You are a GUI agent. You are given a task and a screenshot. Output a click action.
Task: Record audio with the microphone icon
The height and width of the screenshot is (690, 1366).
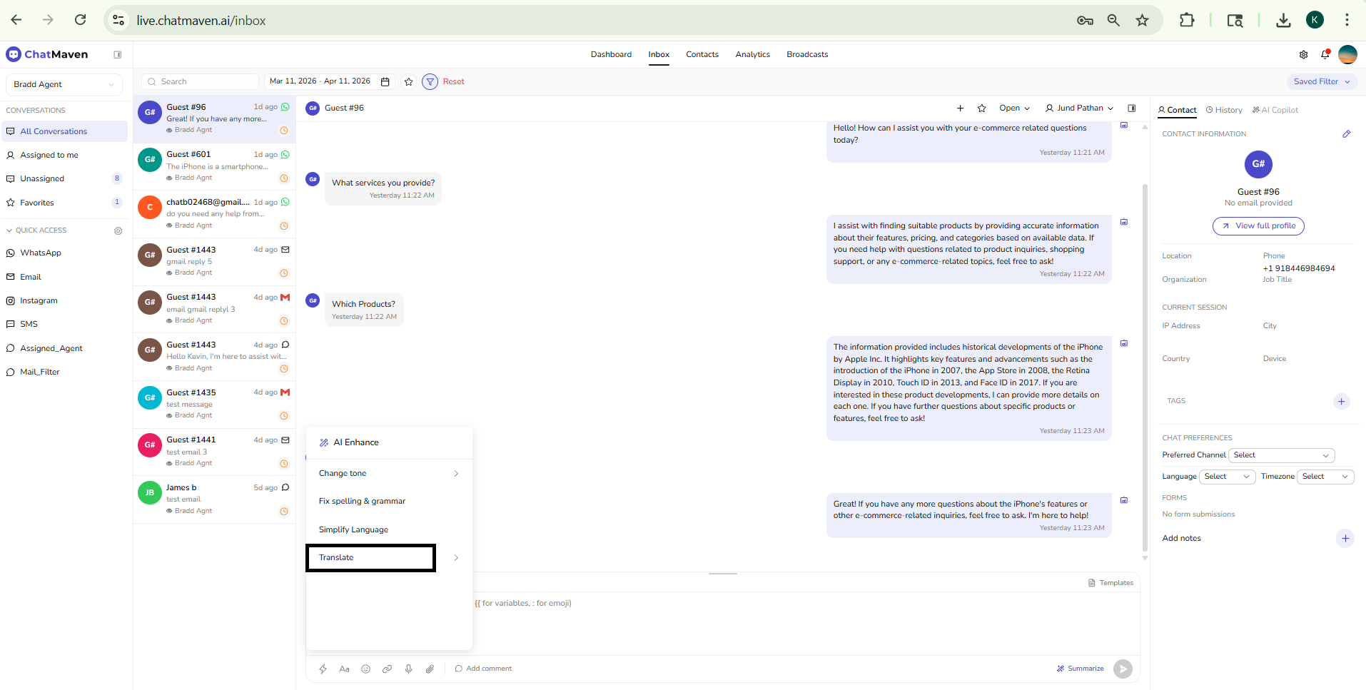[x=408, y=669]
